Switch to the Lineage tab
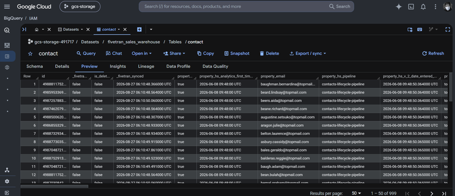455x196 pixels. (146, 67)
